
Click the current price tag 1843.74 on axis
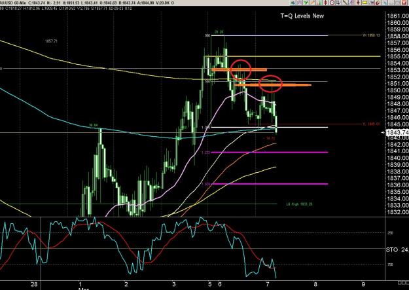point(397,133)
